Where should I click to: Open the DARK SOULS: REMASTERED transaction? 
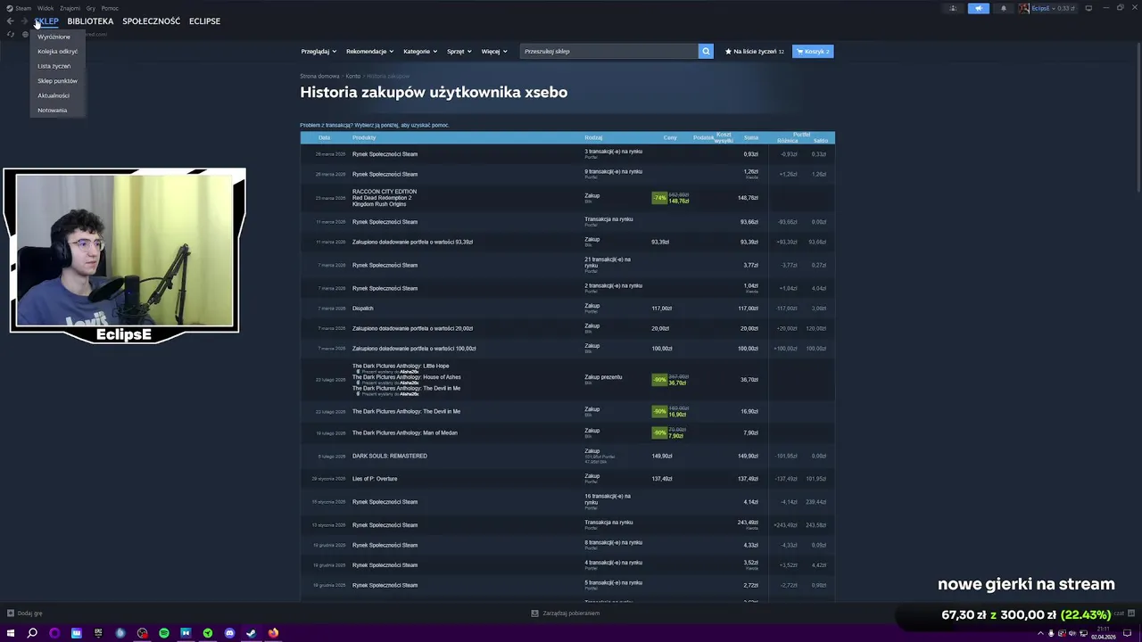pyautogui.click(x=567, y=457)
